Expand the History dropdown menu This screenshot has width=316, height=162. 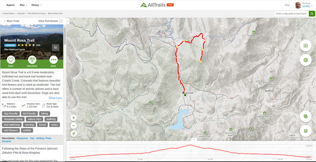[36, 5]
